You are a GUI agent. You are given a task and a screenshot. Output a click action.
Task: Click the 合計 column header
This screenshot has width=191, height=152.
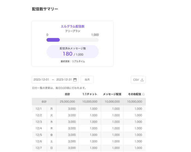(x=67, y=94)
